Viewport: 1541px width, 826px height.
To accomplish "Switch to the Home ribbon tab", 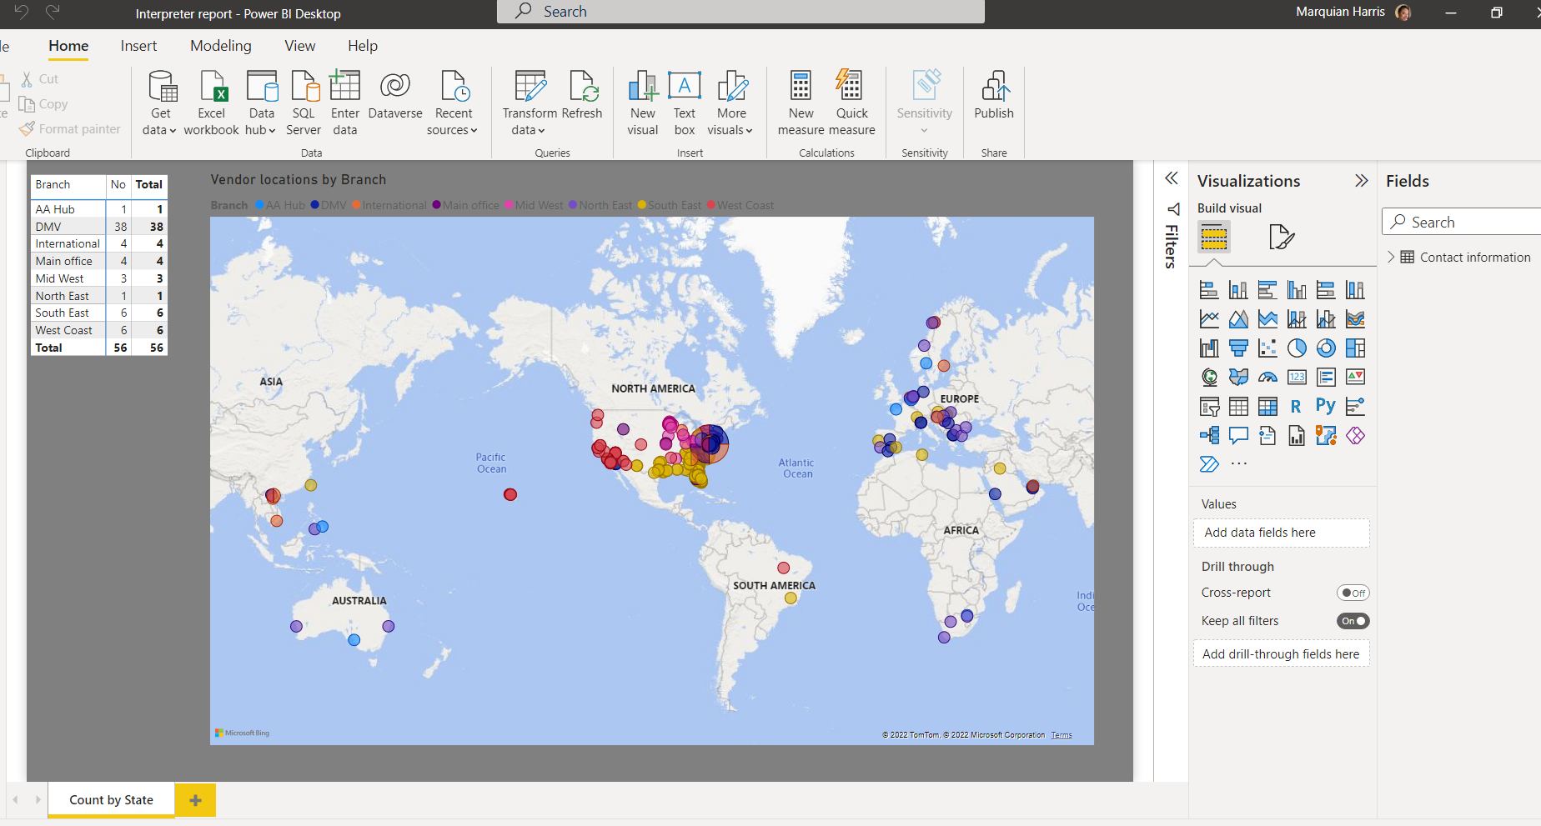I will click(68, 46).
